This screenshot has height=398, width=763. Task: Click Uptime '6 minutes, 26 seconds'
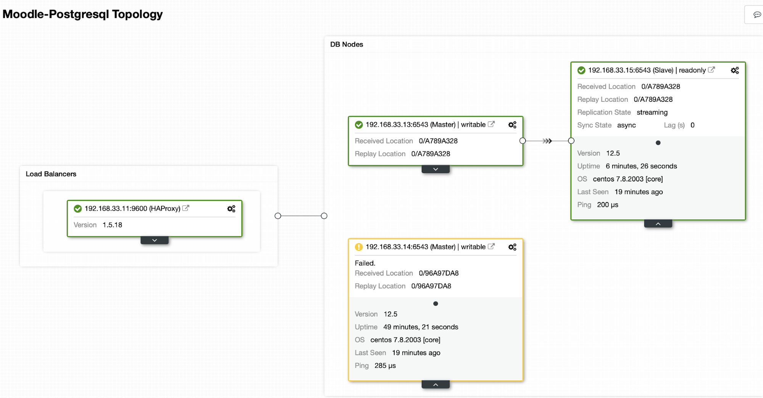[641, 166]
